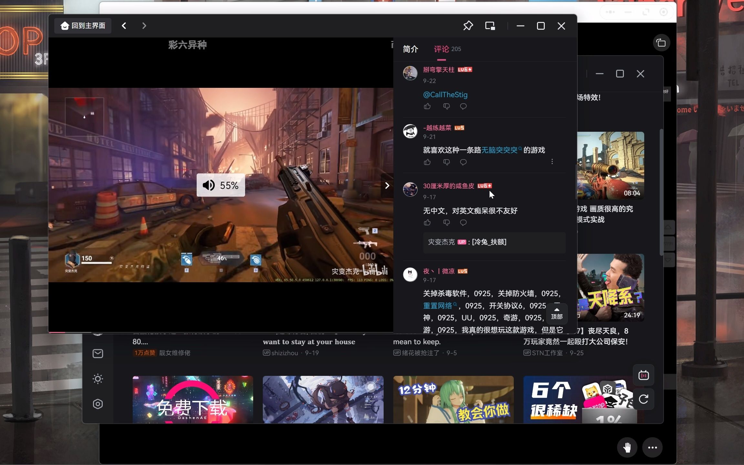This screenshot has height=465, width=744.
Task: Open the 掰弯擎天柱 user profile name
Action: (439, 70)
